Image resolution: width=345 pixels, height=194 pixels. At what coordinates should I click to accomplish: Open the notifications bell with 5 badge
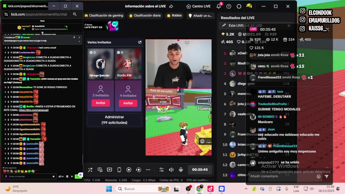click(x=219, y=6)
